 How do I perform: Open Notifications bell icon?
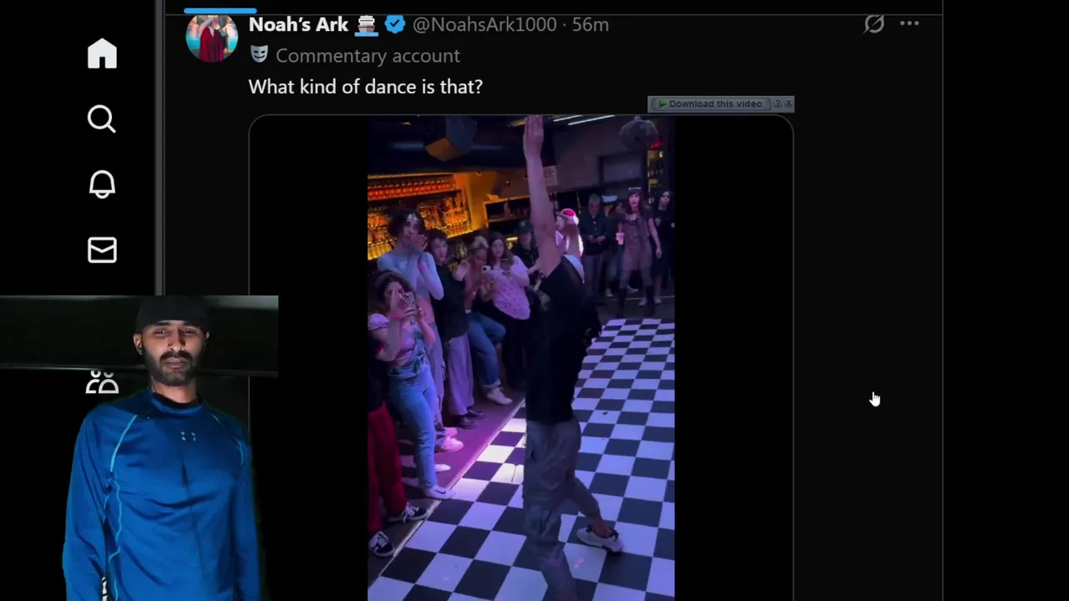point(102,184)
